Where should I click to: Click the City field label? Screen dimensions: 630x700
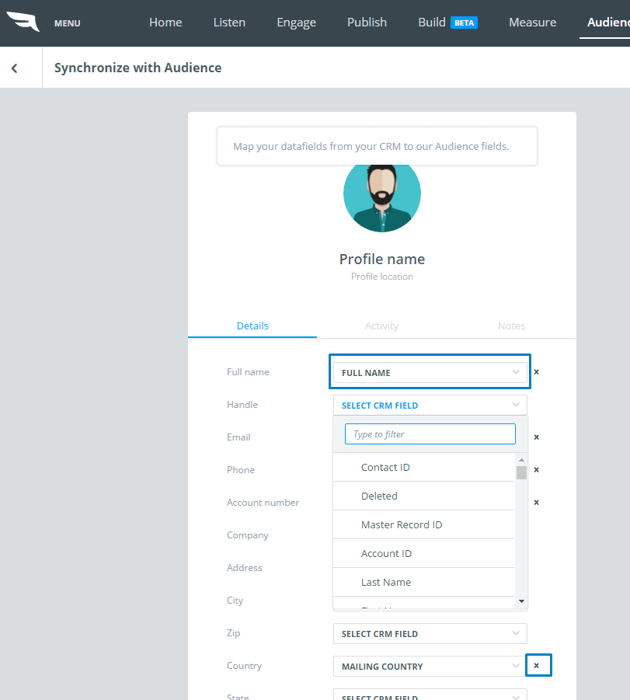235,601
